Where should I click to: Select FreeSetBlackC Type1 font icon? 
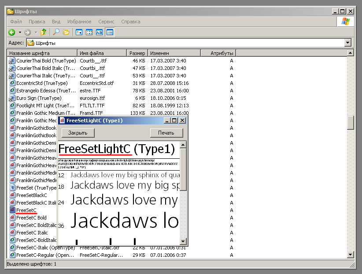[x=12, y=195]
